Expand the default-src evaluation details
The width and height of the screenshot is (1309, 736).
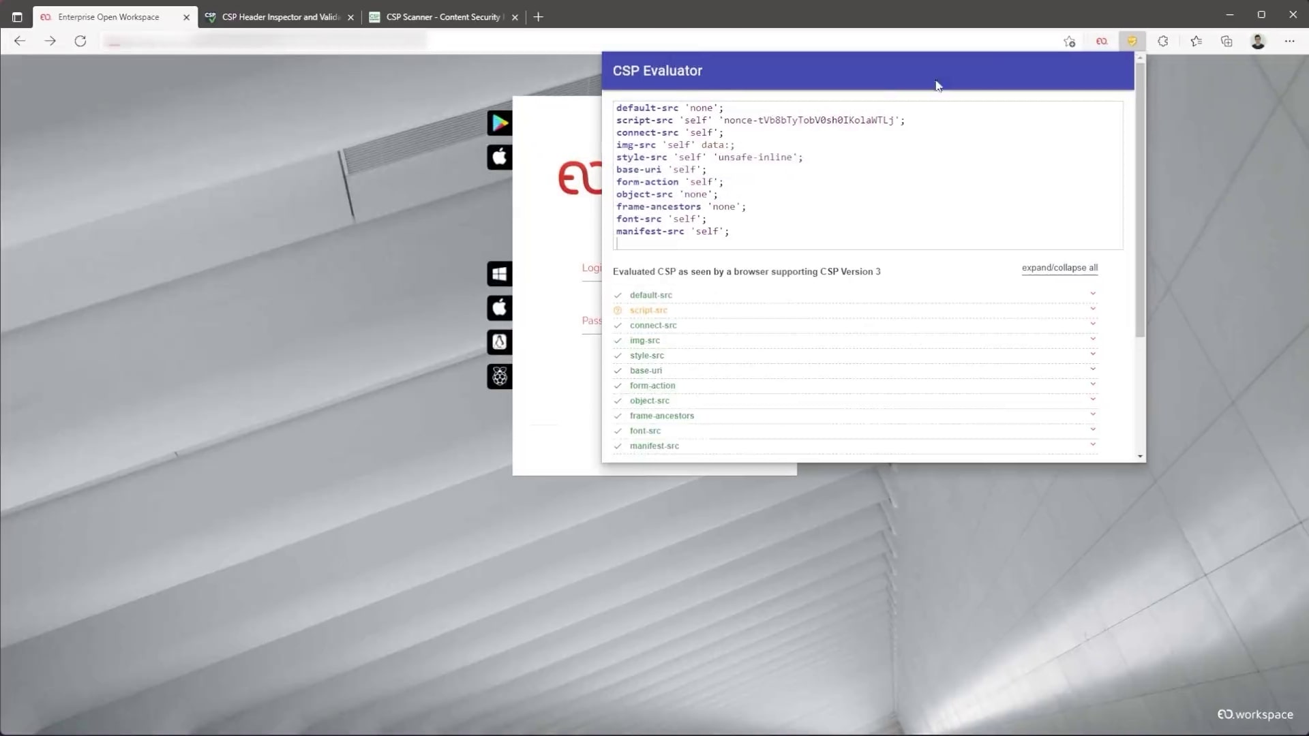pyautogui.click(x=1092, y=294)
